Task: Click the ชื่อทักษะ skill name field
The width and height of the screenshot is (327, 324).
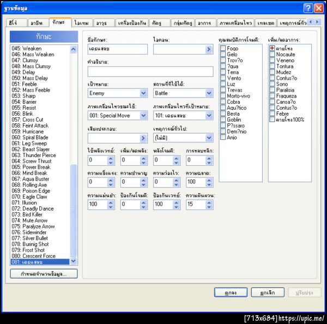Action: pos(118,49)
